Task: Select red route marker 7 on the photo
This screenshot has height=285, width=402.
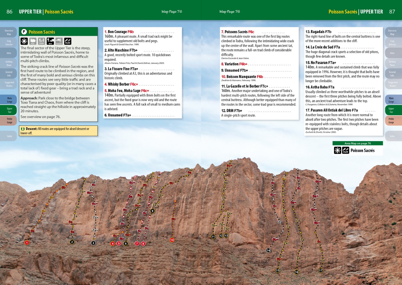Action: coord(137,243)
